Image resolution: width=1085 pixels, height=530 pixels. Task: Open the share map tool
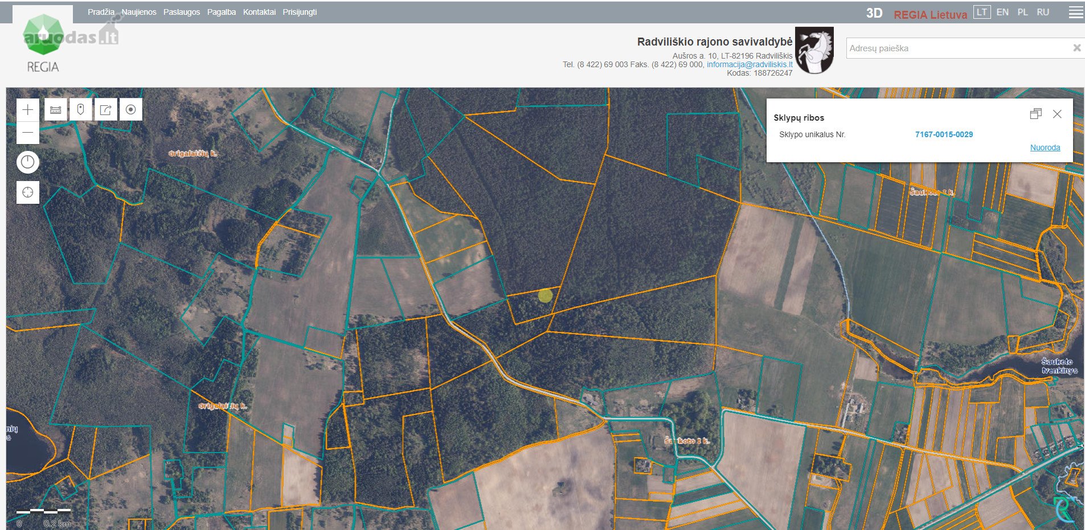[106, 110]
